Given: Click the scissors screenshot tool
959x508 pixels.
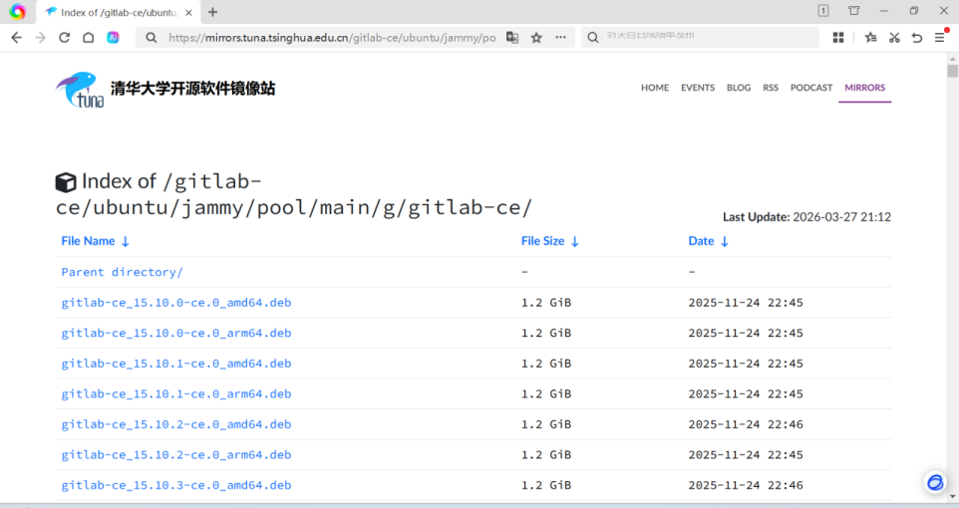Looking at the screenshot, I should (894, 37).
